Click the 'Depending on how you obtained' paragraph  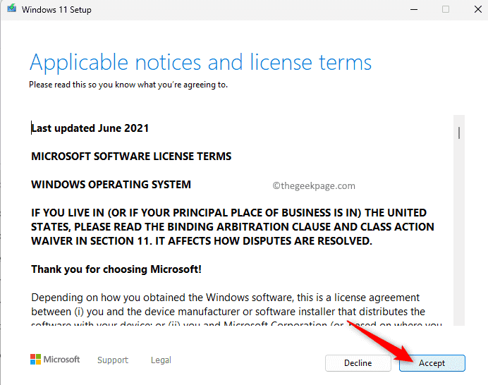[x=236, y=309]
